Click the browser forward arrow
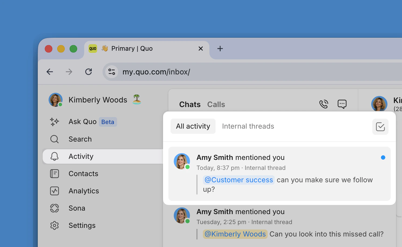The height and width of the screenshot is (247, 402). (69, 72)
